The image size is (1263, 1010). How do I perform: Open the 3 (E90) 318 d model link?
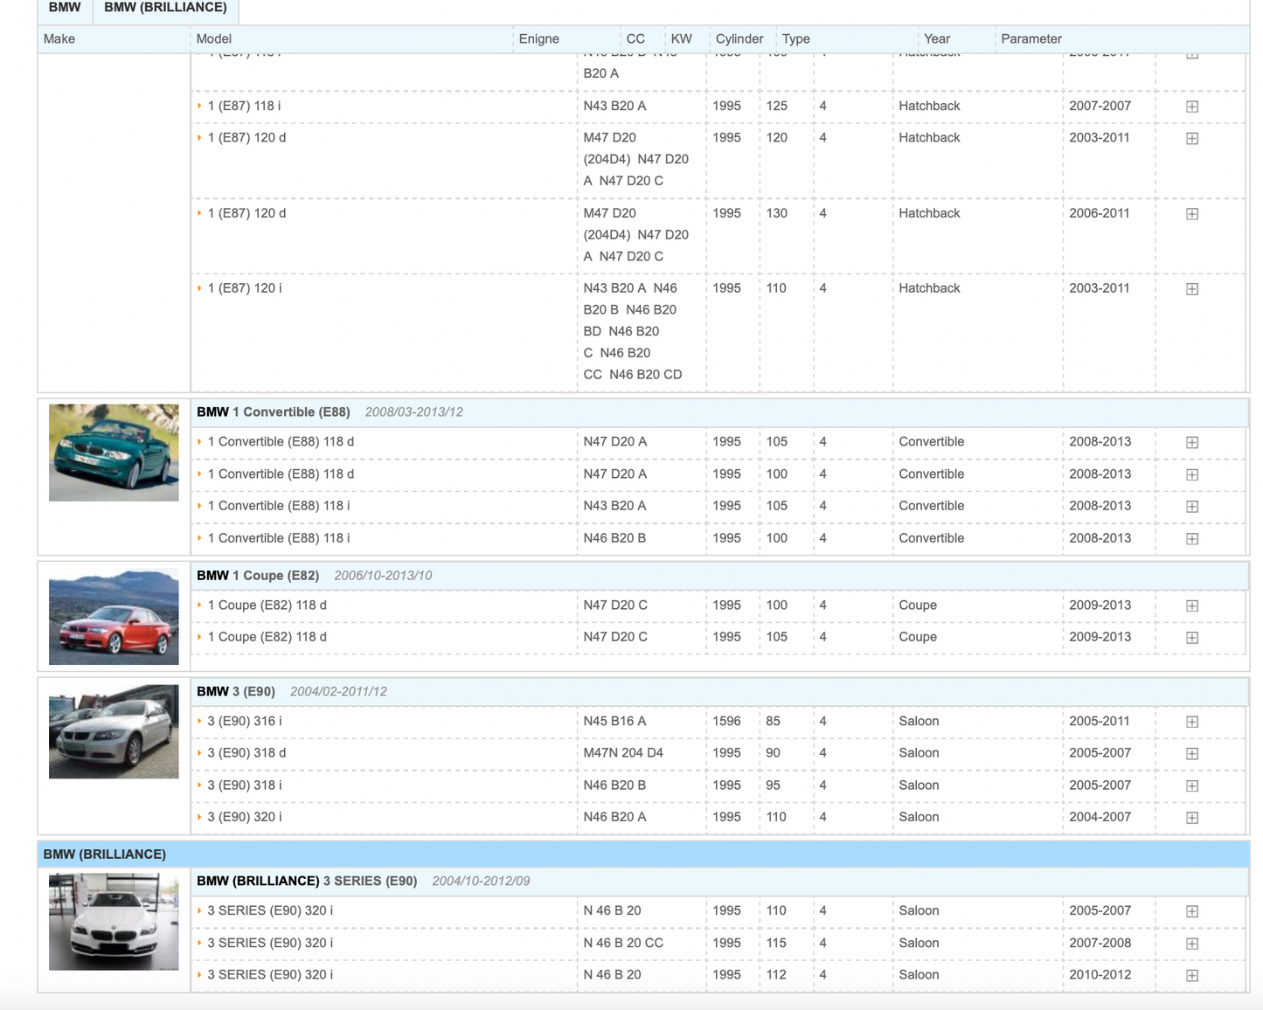point(246,752)
